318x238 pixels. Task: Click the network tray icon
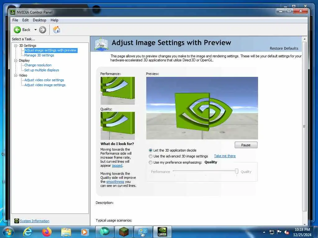(x=272, y=232)
